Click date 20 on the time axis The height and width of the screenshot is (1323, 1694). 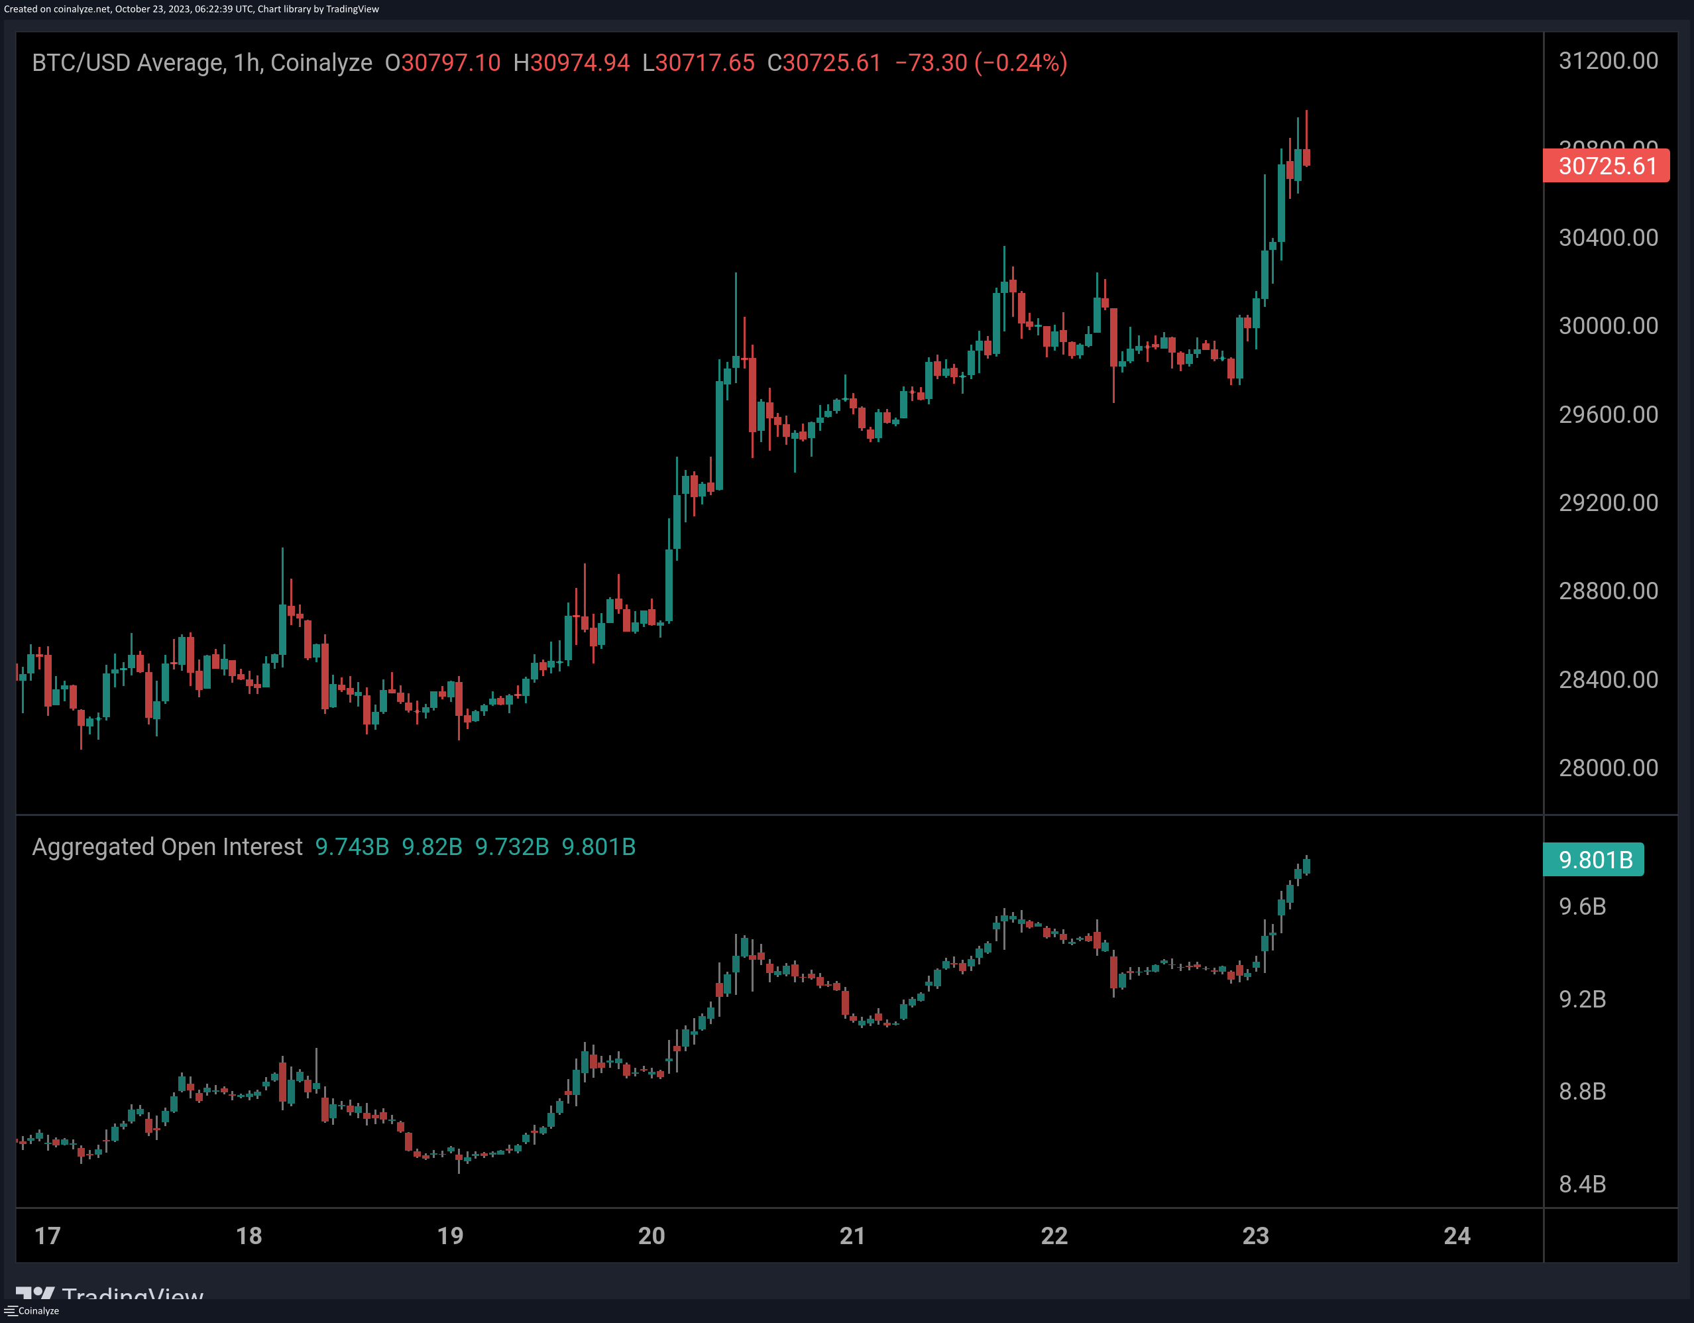click(x=651, y=1236)
